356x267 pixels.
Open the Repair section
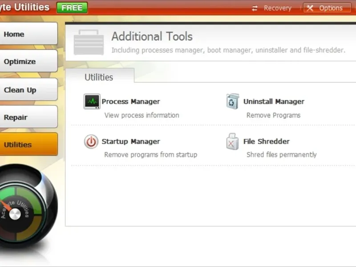point(28,117)
